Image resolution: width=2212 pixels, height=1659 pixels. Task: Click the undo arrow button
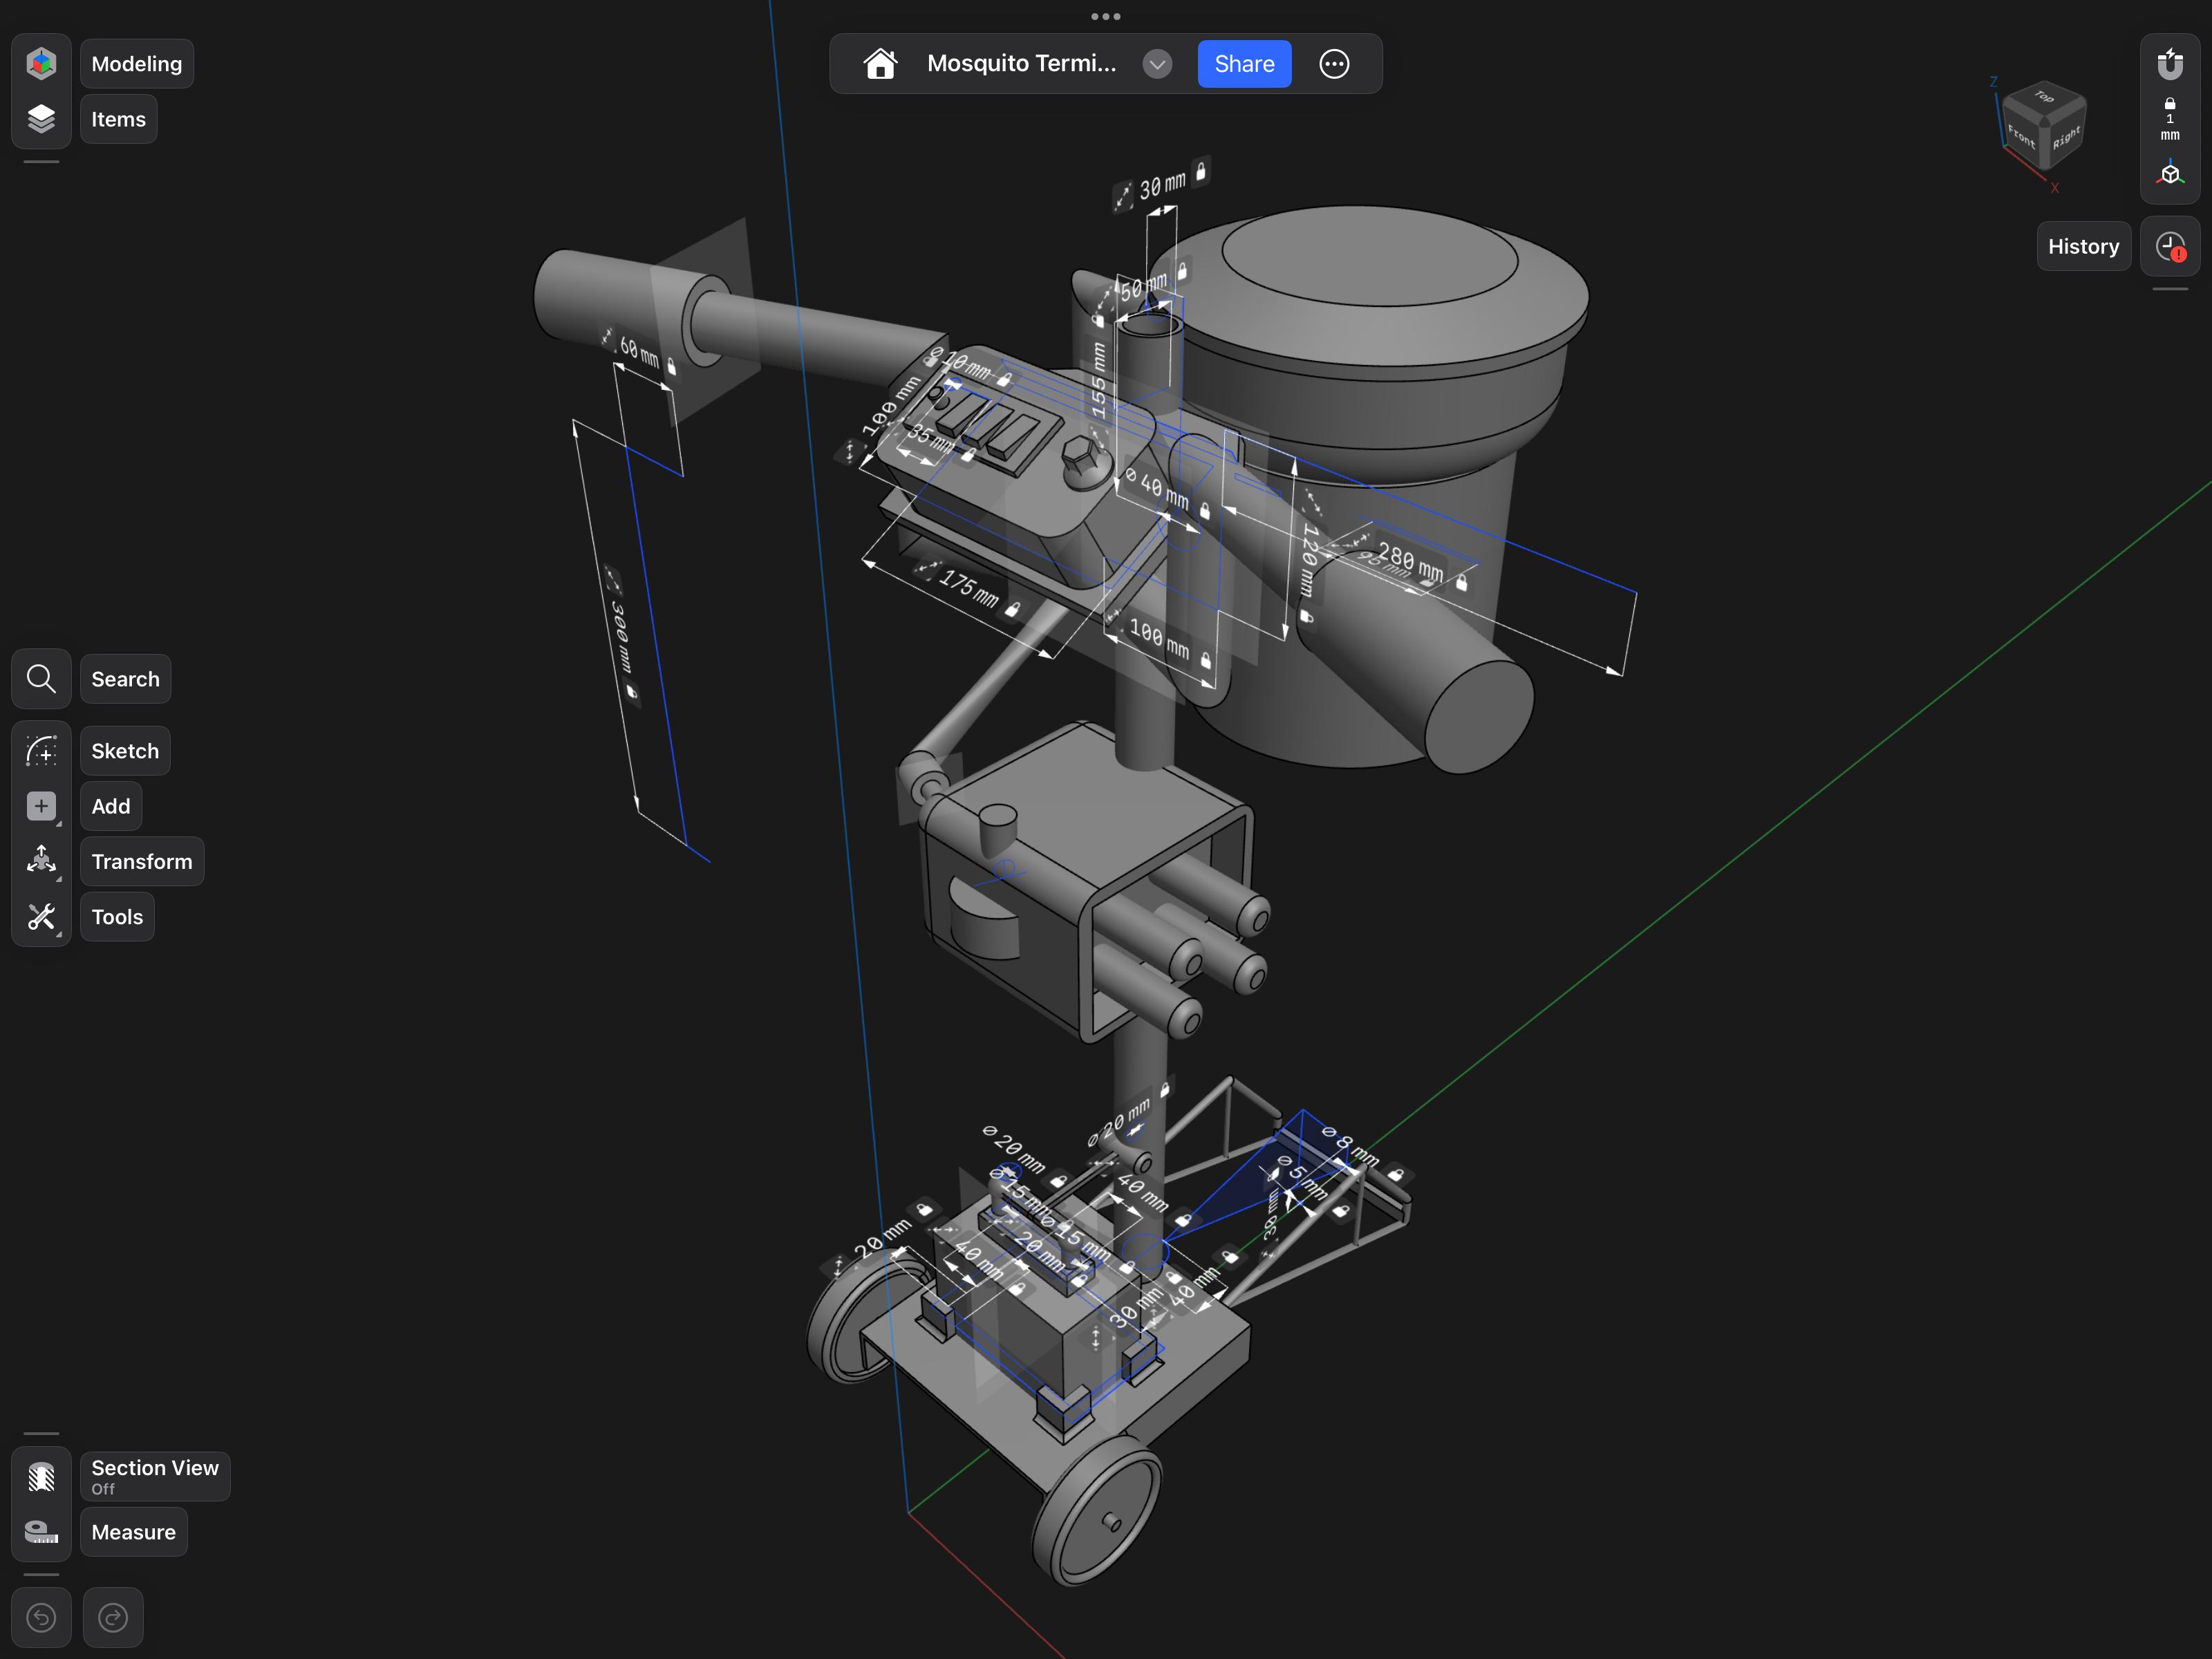tap(41, 1617)
